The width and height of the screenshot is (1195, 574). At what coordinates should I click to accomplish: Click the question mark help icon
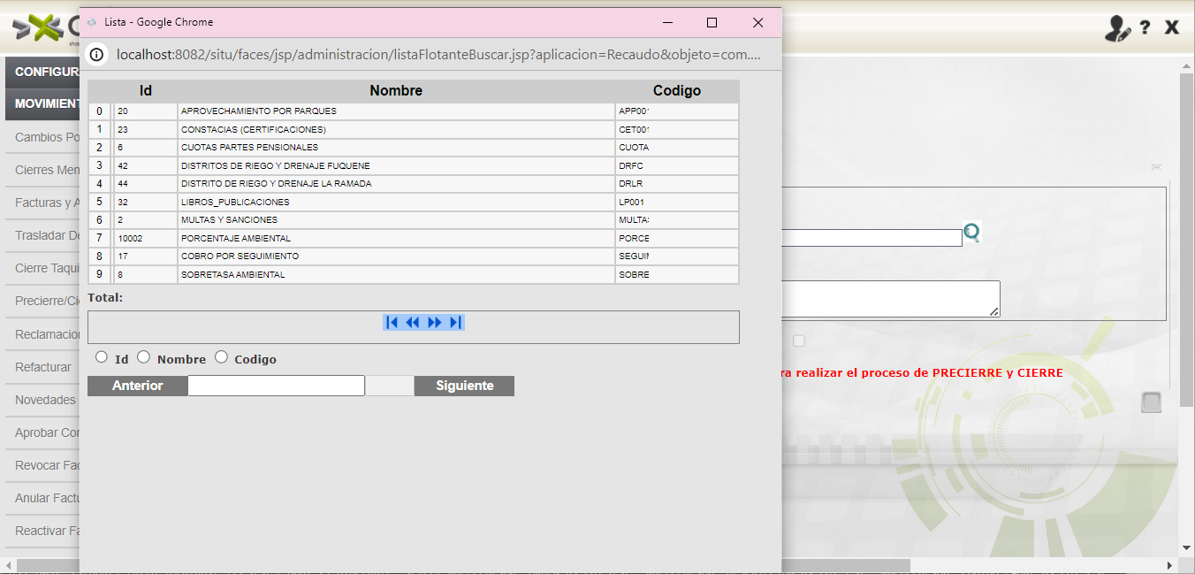click(1145, 28)
